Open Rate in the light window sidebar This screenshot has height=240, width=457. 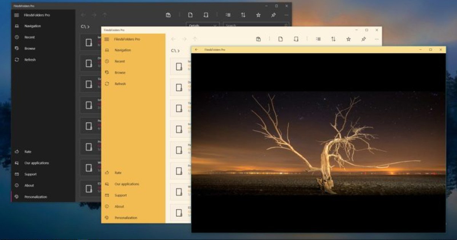133,173
